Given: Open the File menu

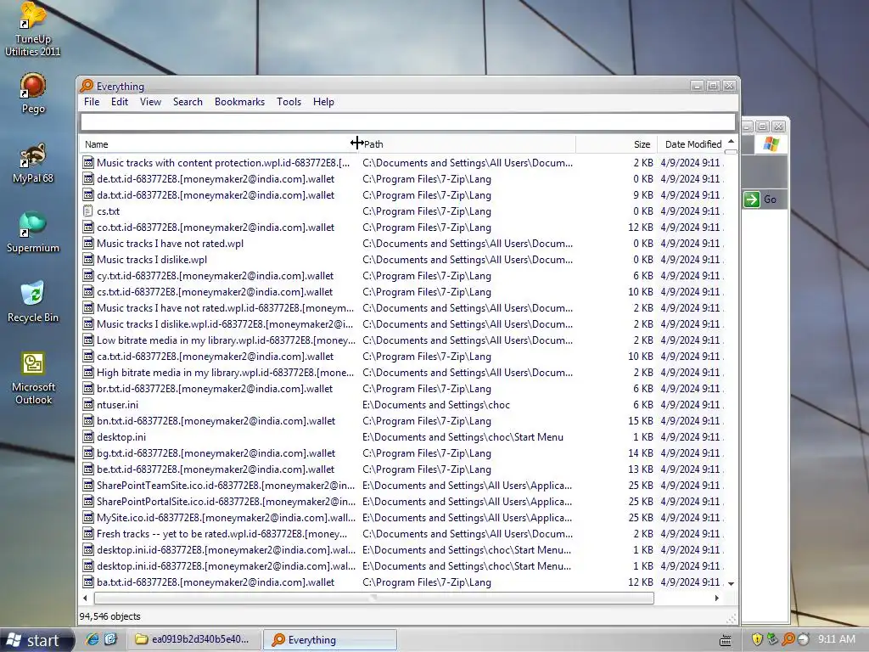Looking at the screenshot, I should click(92, 102).
